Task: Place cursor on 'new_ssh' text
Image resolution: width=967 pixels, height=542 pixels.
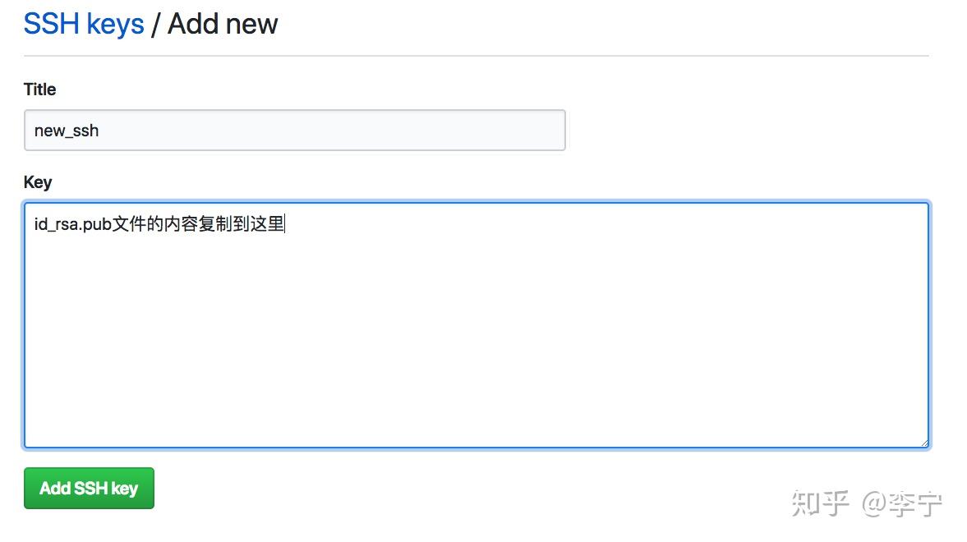Action: pos(67,131)
